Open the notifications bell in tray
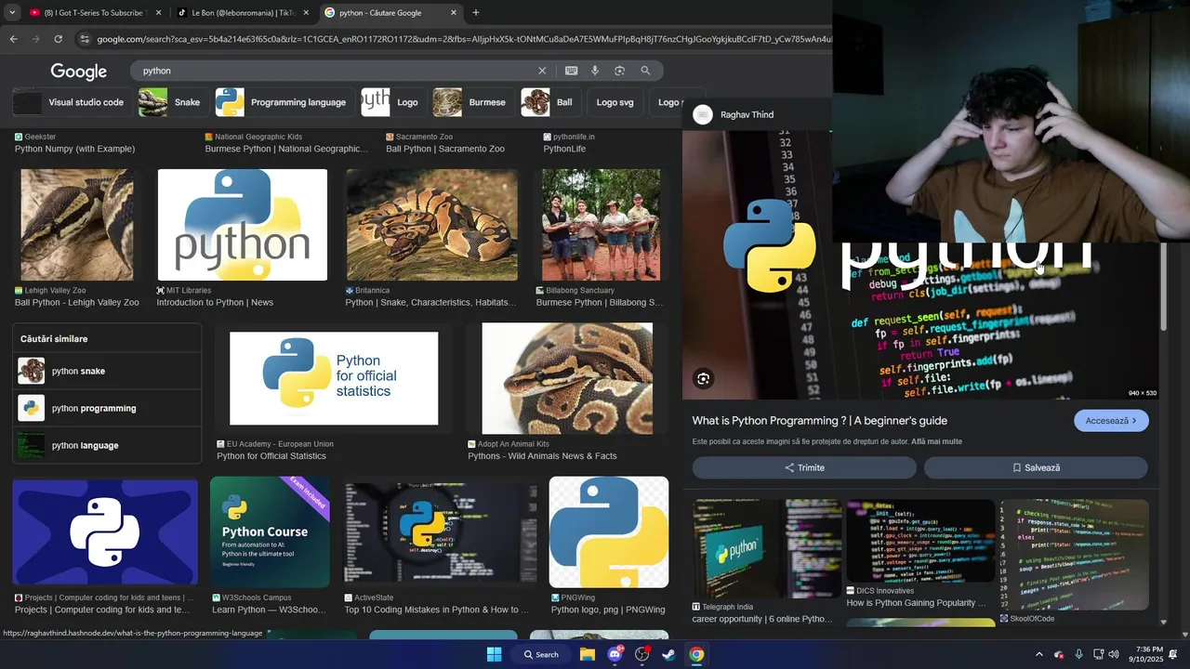 [x=1173, y=655]
